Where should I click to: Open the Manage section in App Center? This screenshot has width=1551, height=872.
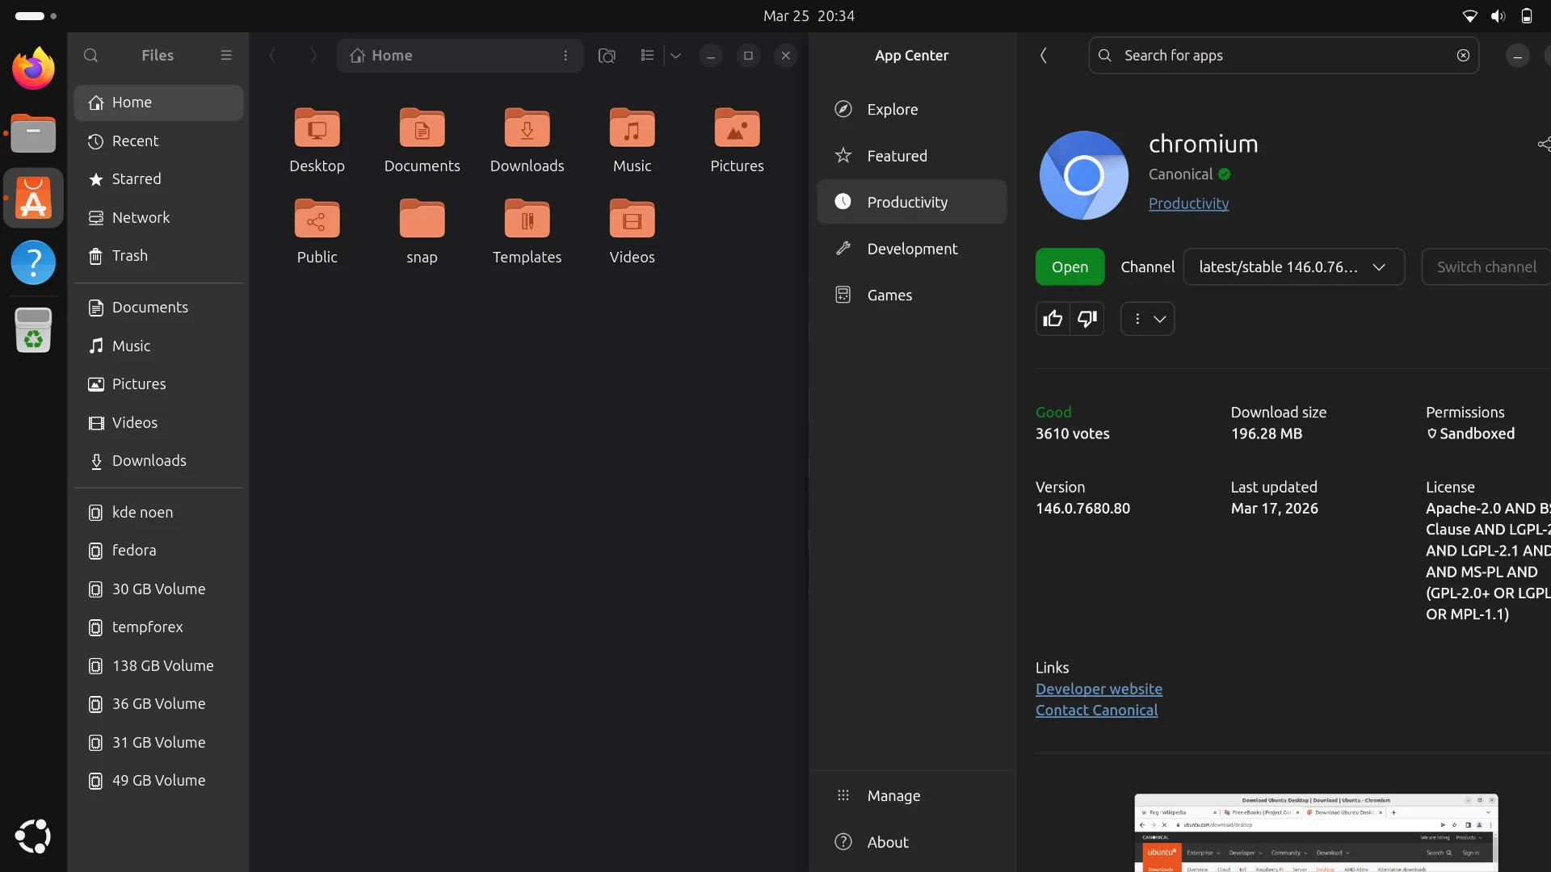coord(893,796)
